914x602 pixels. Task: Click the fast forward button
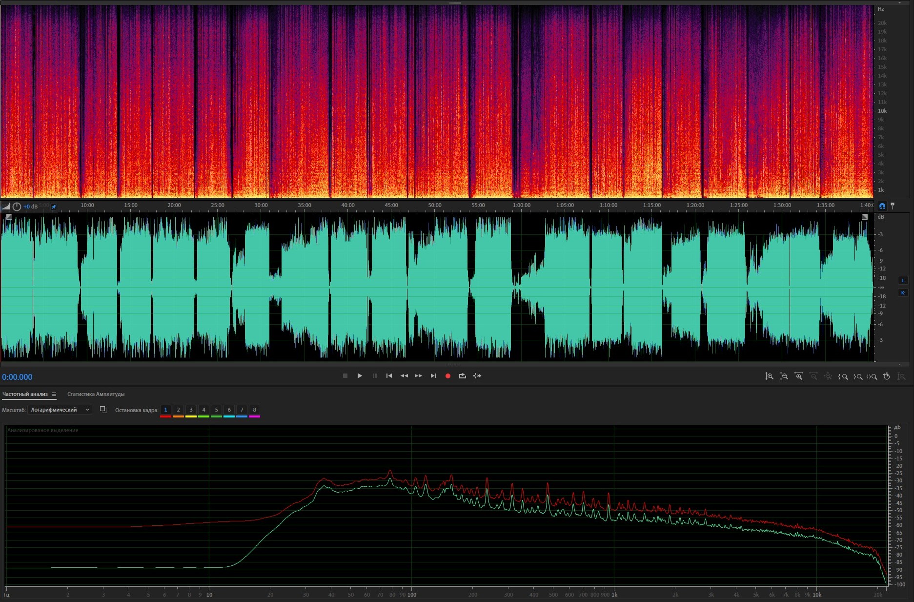418,376
